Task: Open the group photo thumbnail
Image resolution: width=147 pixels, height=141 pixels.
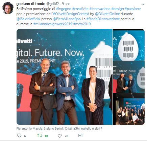Action: click(x=129, y=109)
